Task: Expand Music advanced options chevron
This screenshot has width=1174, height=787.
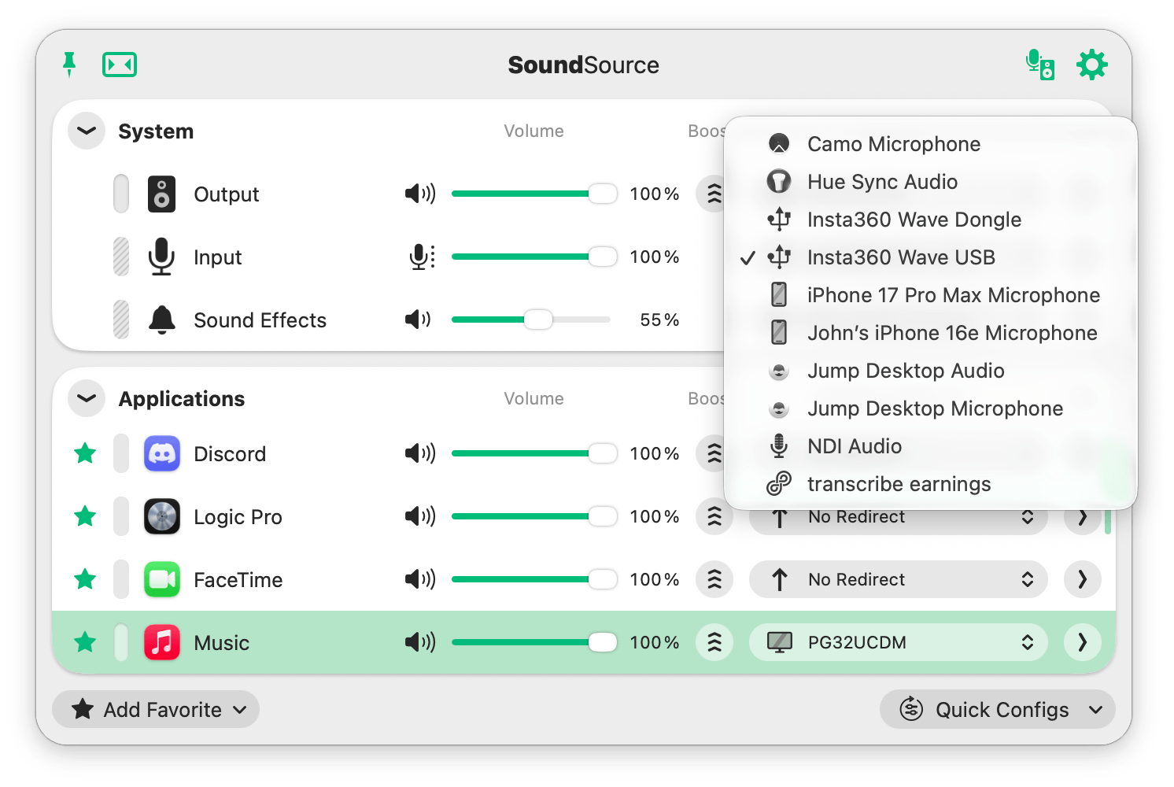Action: 1083,642
